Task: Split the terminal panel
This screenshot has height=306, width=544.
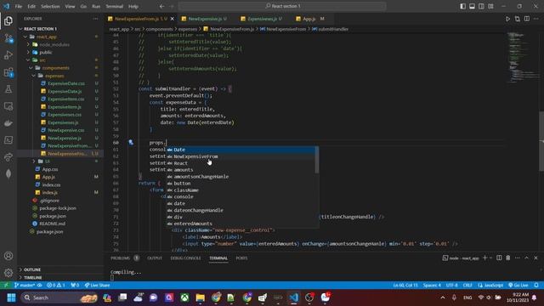Action: (x=499, y=258)
